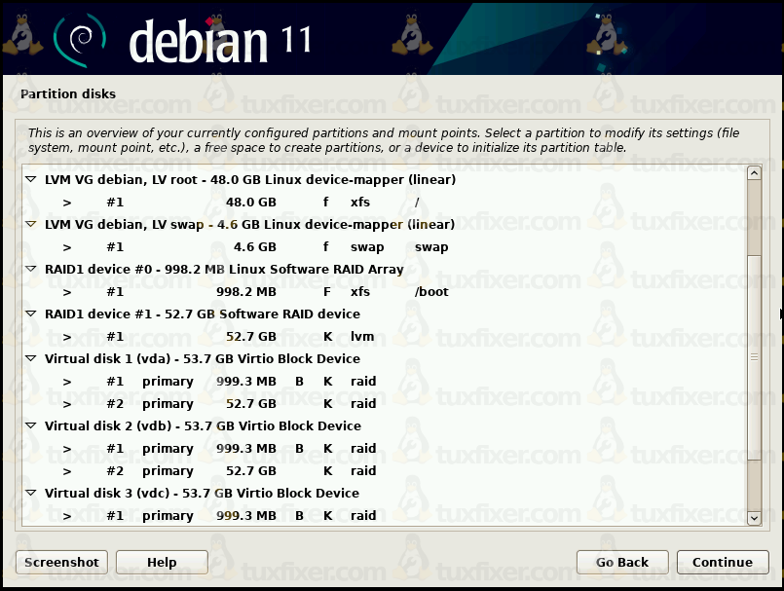Click the scrollbar up arrow
Image resolution: width=784 pixels, height=591 pixels.
point(754,173)
